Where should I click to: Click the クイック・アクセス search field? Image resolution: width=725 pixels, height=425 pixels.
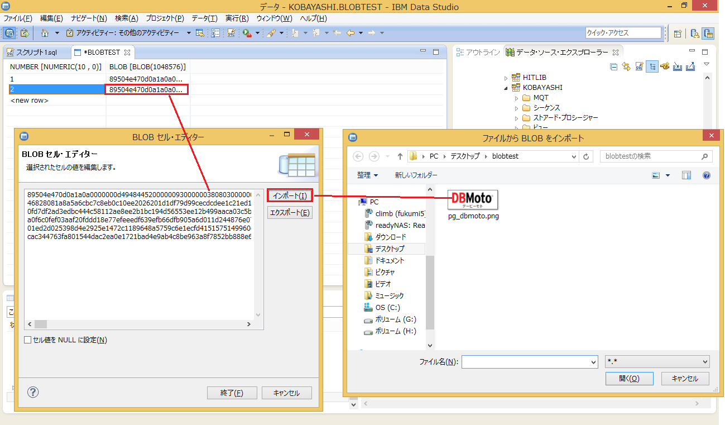point(625,33)
